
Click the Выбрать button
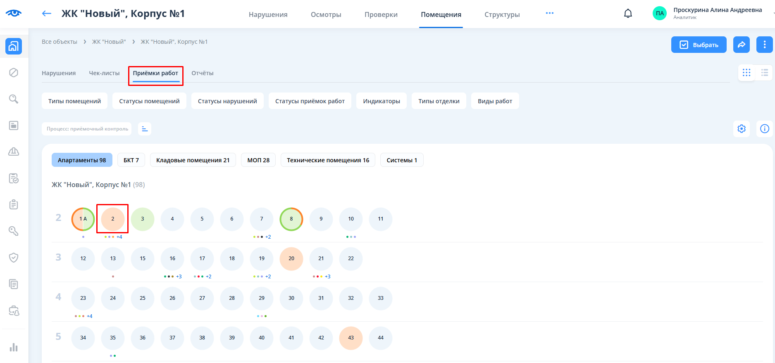[x=699, y=45]
